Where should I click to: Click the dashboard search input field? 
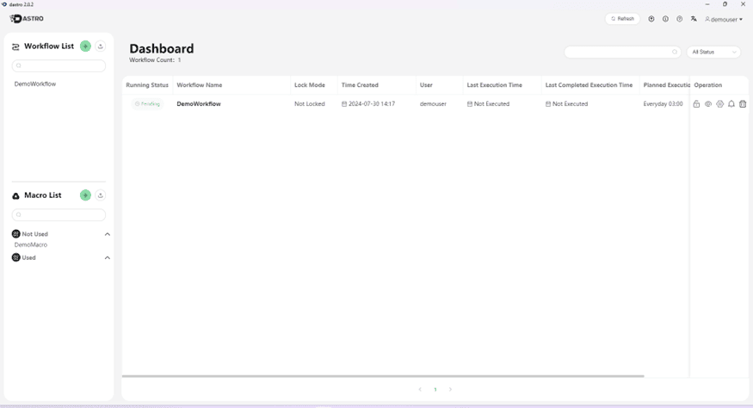click(617, 53)
